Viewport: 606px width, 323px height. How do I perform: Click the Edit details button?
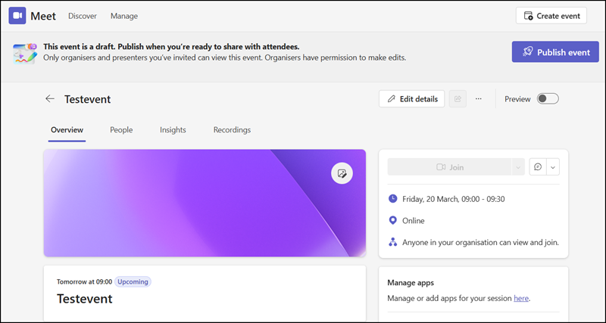click(411, 99)
